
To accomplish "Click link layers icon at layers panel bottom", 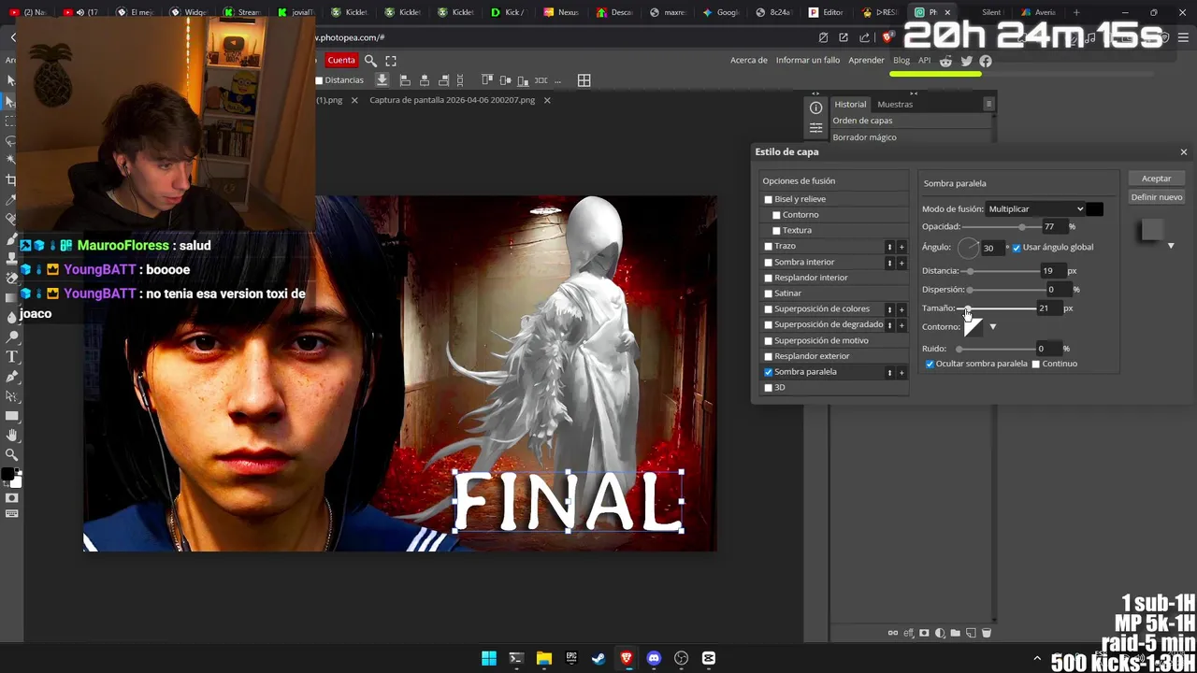I will (893, 633).
